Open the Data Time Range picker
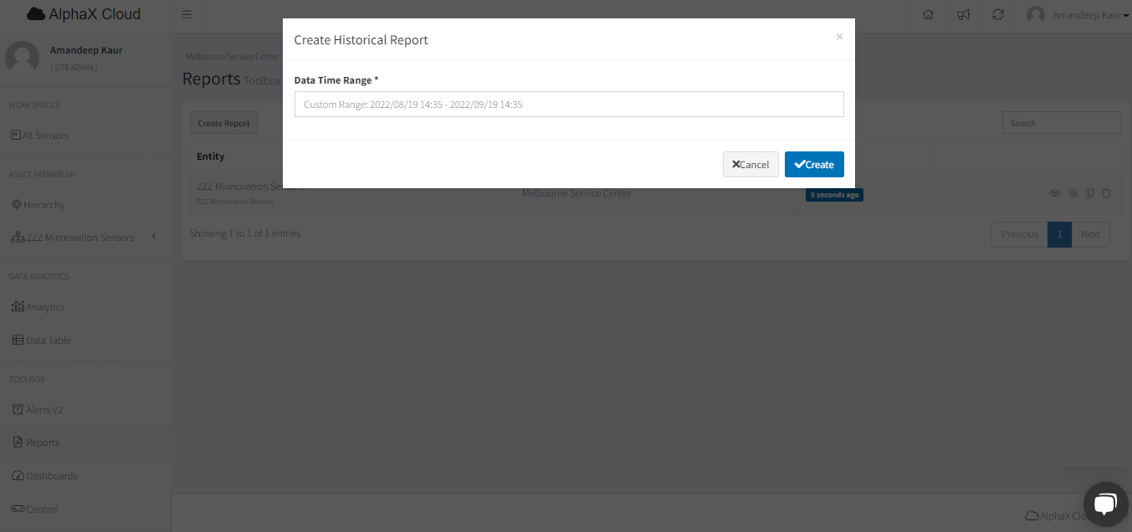 pyautogui.click(x=569, y=105)
